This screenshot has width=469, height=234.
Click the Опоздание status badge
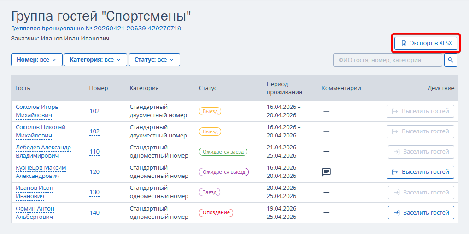tap(216, 213)
